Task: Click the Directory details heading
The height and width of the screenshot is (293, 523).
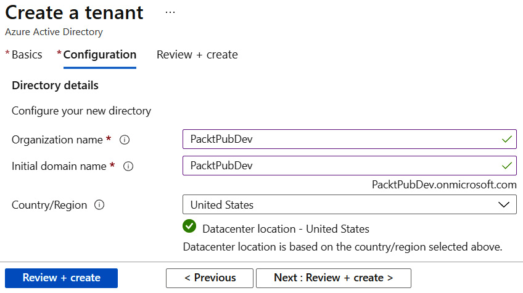Action: [55, 86]
